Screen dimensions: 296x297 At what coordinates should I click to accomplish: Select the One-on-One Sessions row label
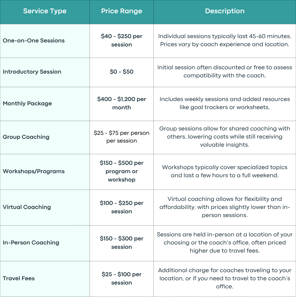pos(34,40)
